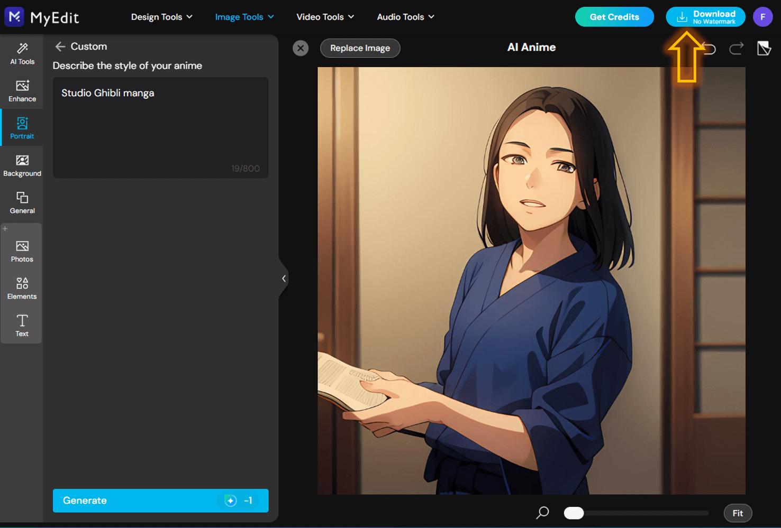
Task: Click the Generate button
Action: click(160, 501)
